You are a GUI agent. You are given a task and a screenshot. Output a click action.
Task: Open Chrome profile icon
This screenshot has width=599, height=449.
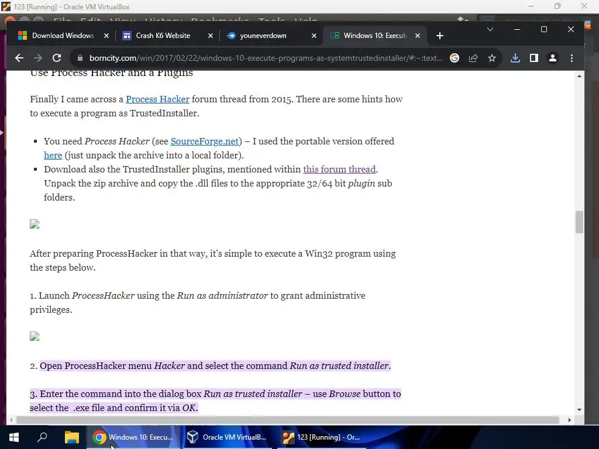point(552,58)
